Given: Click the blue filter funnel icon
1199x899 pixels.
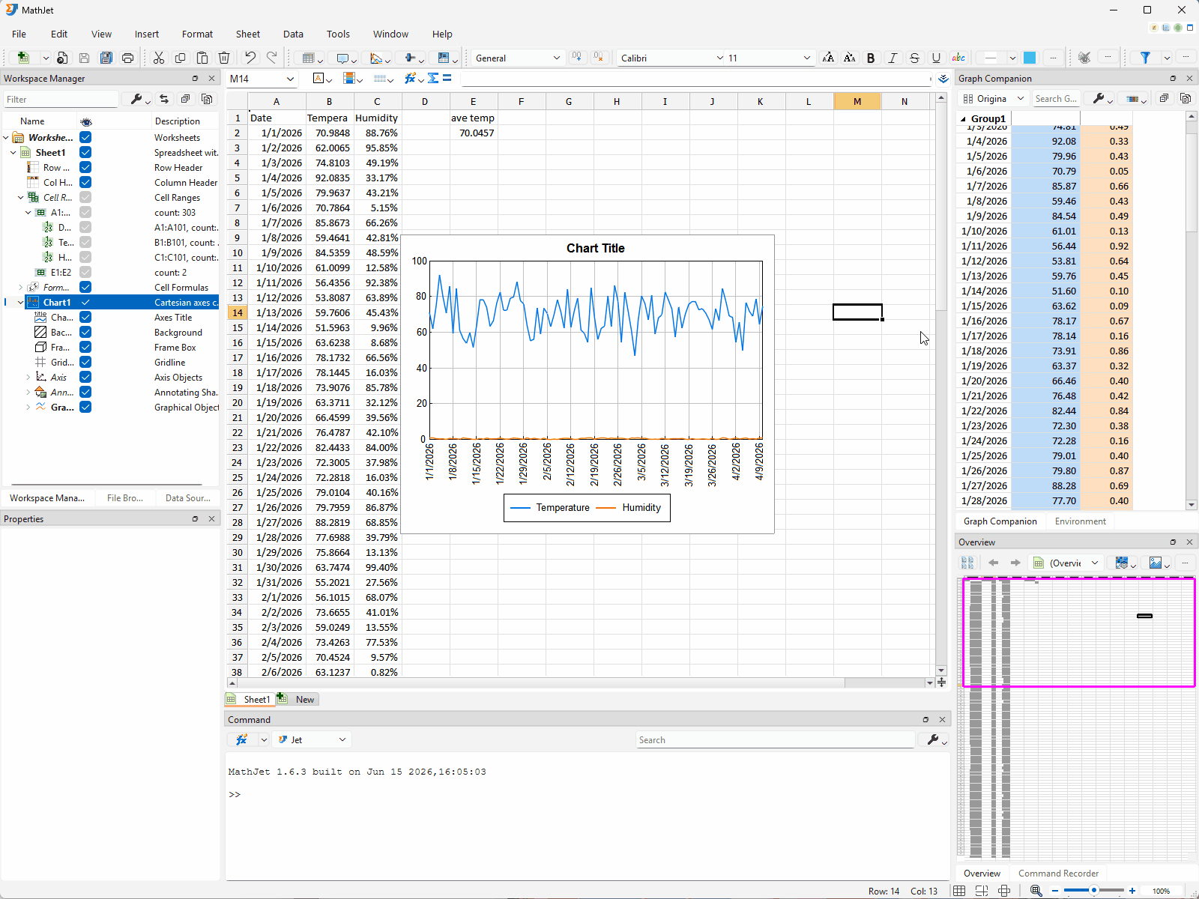Looking at the screenshot, I should (x=1145, y=58).
